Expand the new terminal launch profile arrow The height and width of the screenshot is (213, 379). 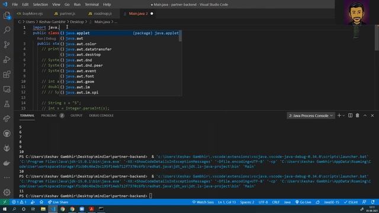343,116
